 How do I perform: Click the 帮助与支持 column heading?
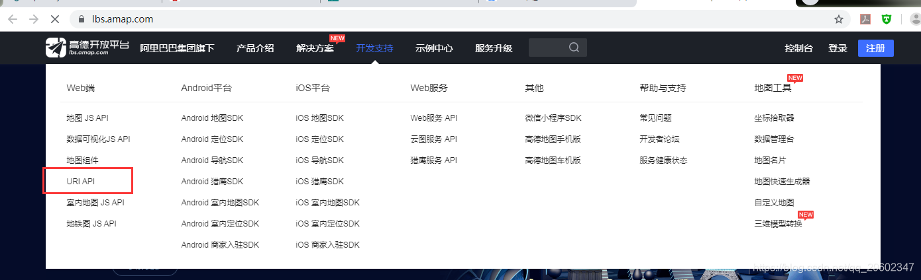pyautogui.click(x=663, y=88)
